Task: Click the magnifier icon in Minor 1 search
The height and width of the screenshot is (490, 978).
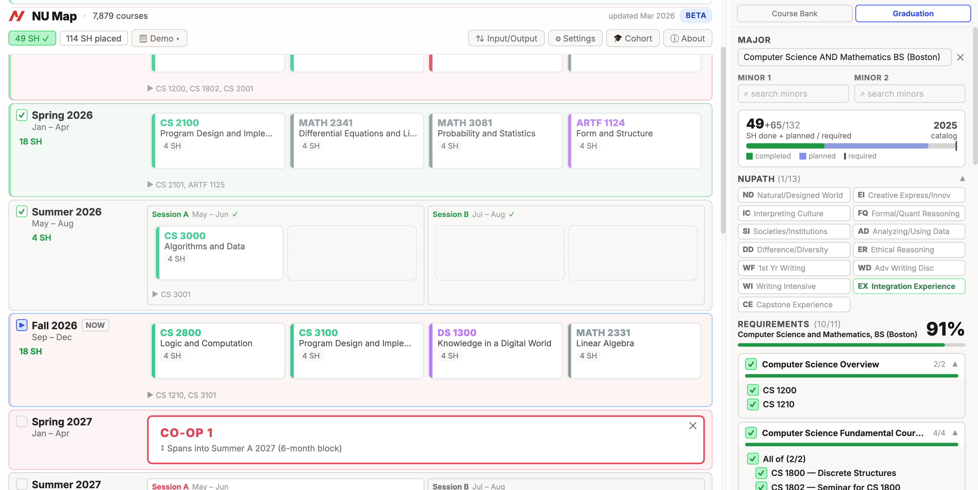Action: [x=746, y=94]
